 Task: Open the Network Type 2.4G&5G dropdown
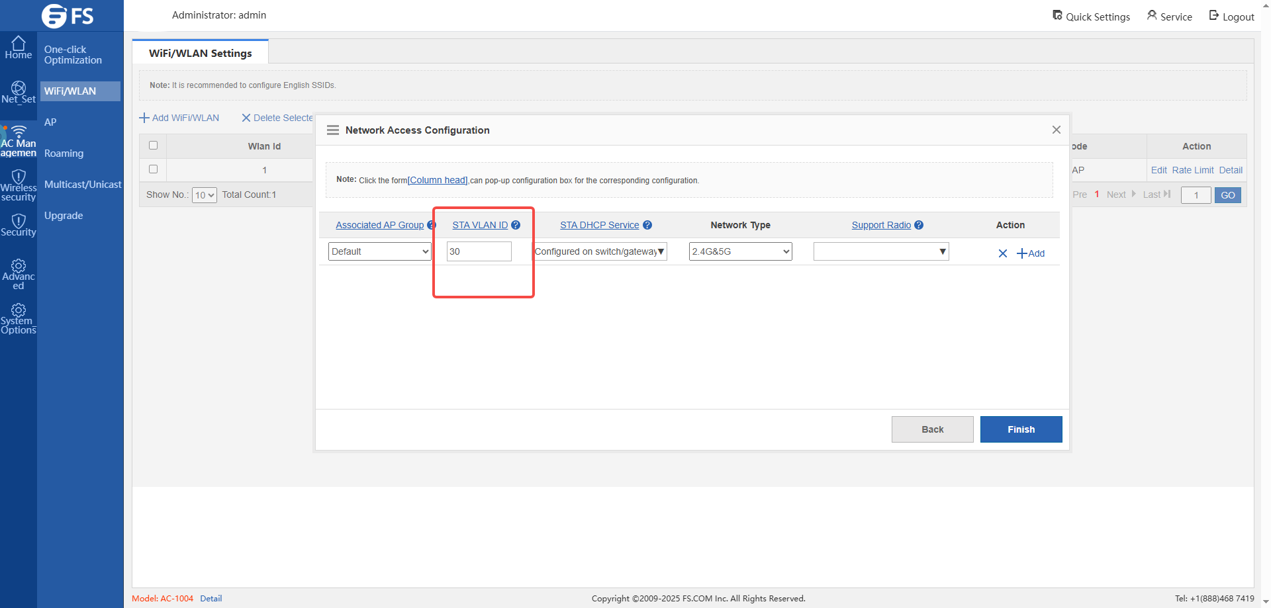click(x=740, y=251)
